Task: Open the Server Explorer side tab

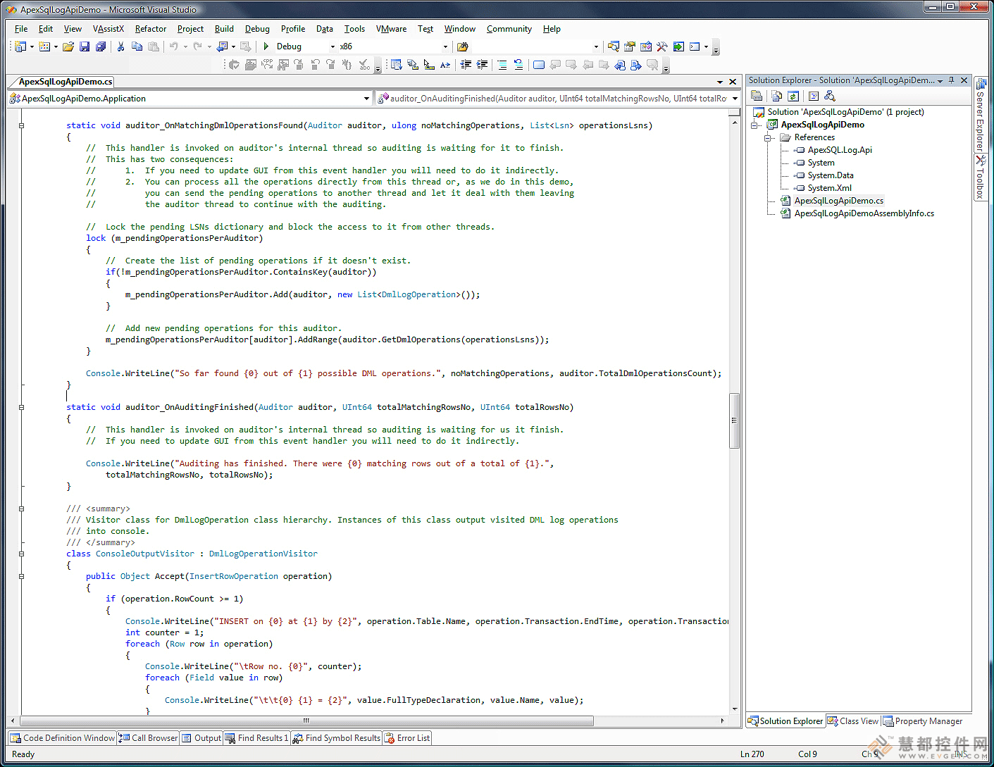Action: (x=980, y=116)
